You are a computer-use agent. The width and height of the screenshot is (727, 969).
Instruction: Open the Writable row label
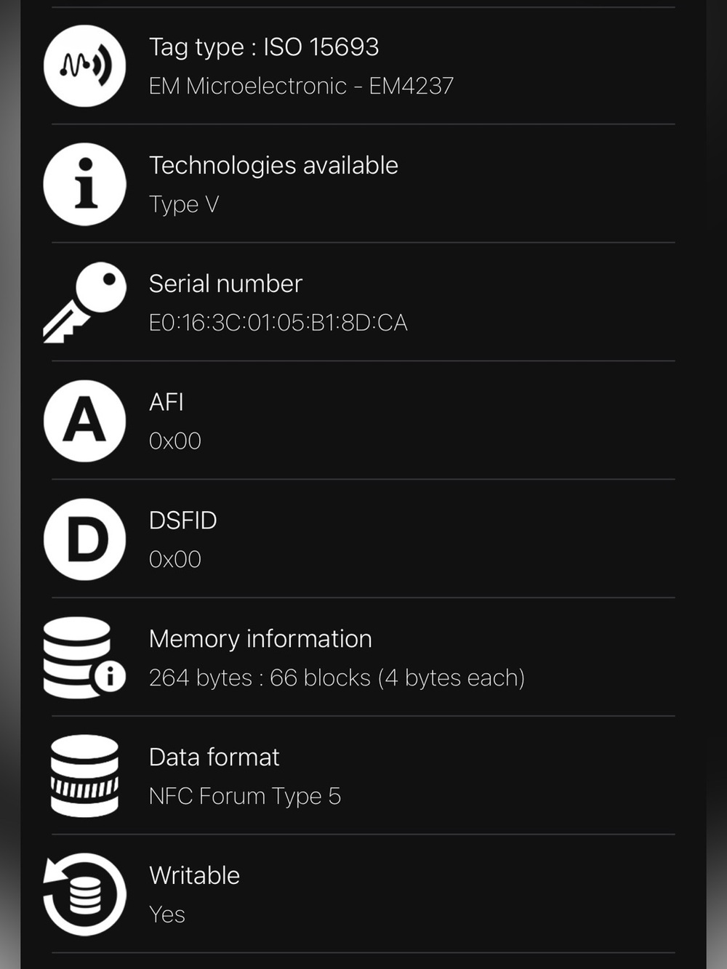point(194,875)
